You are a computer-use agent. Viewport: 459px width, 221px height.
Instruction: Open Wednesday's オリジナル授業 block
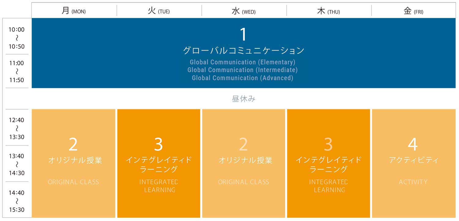coord(244,163)
